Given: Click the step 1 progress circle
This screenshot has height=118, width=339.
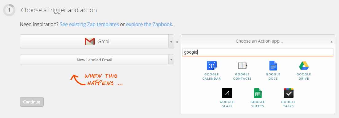Looking at the screenshot, I should [9, 10].
